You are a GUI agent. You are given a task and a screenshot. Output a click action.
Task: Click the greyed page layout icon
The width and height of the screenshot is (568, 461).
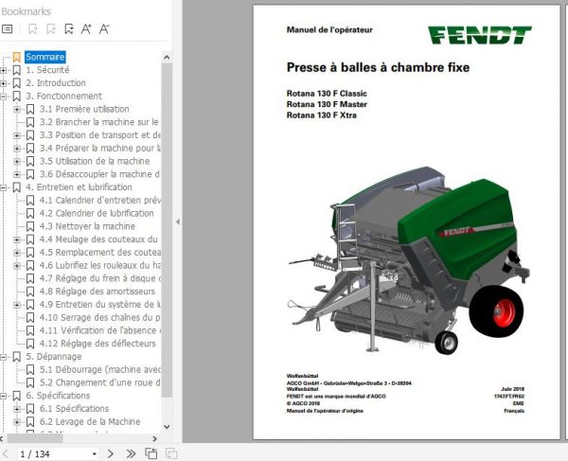click(171, 453)
